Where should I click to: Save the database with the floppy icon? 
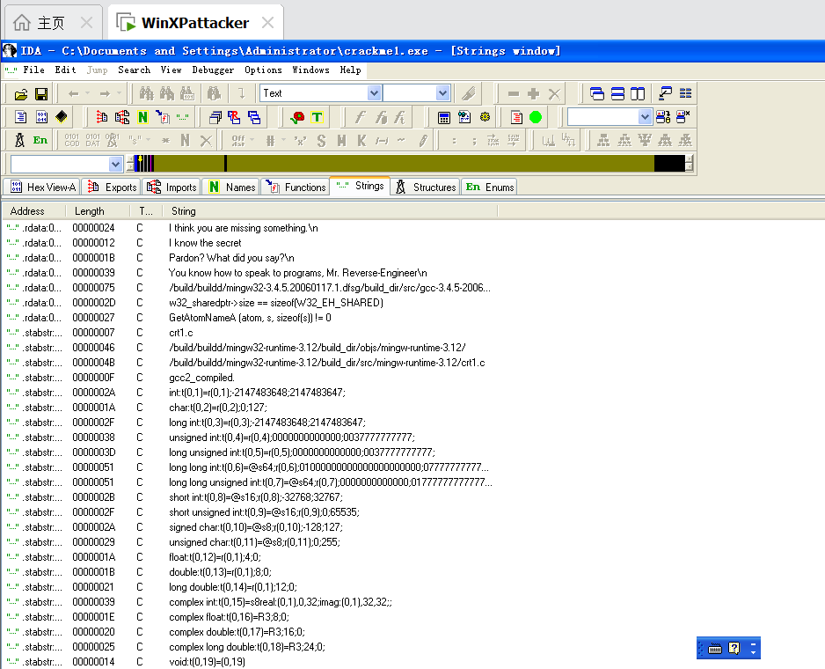point(41,94)
